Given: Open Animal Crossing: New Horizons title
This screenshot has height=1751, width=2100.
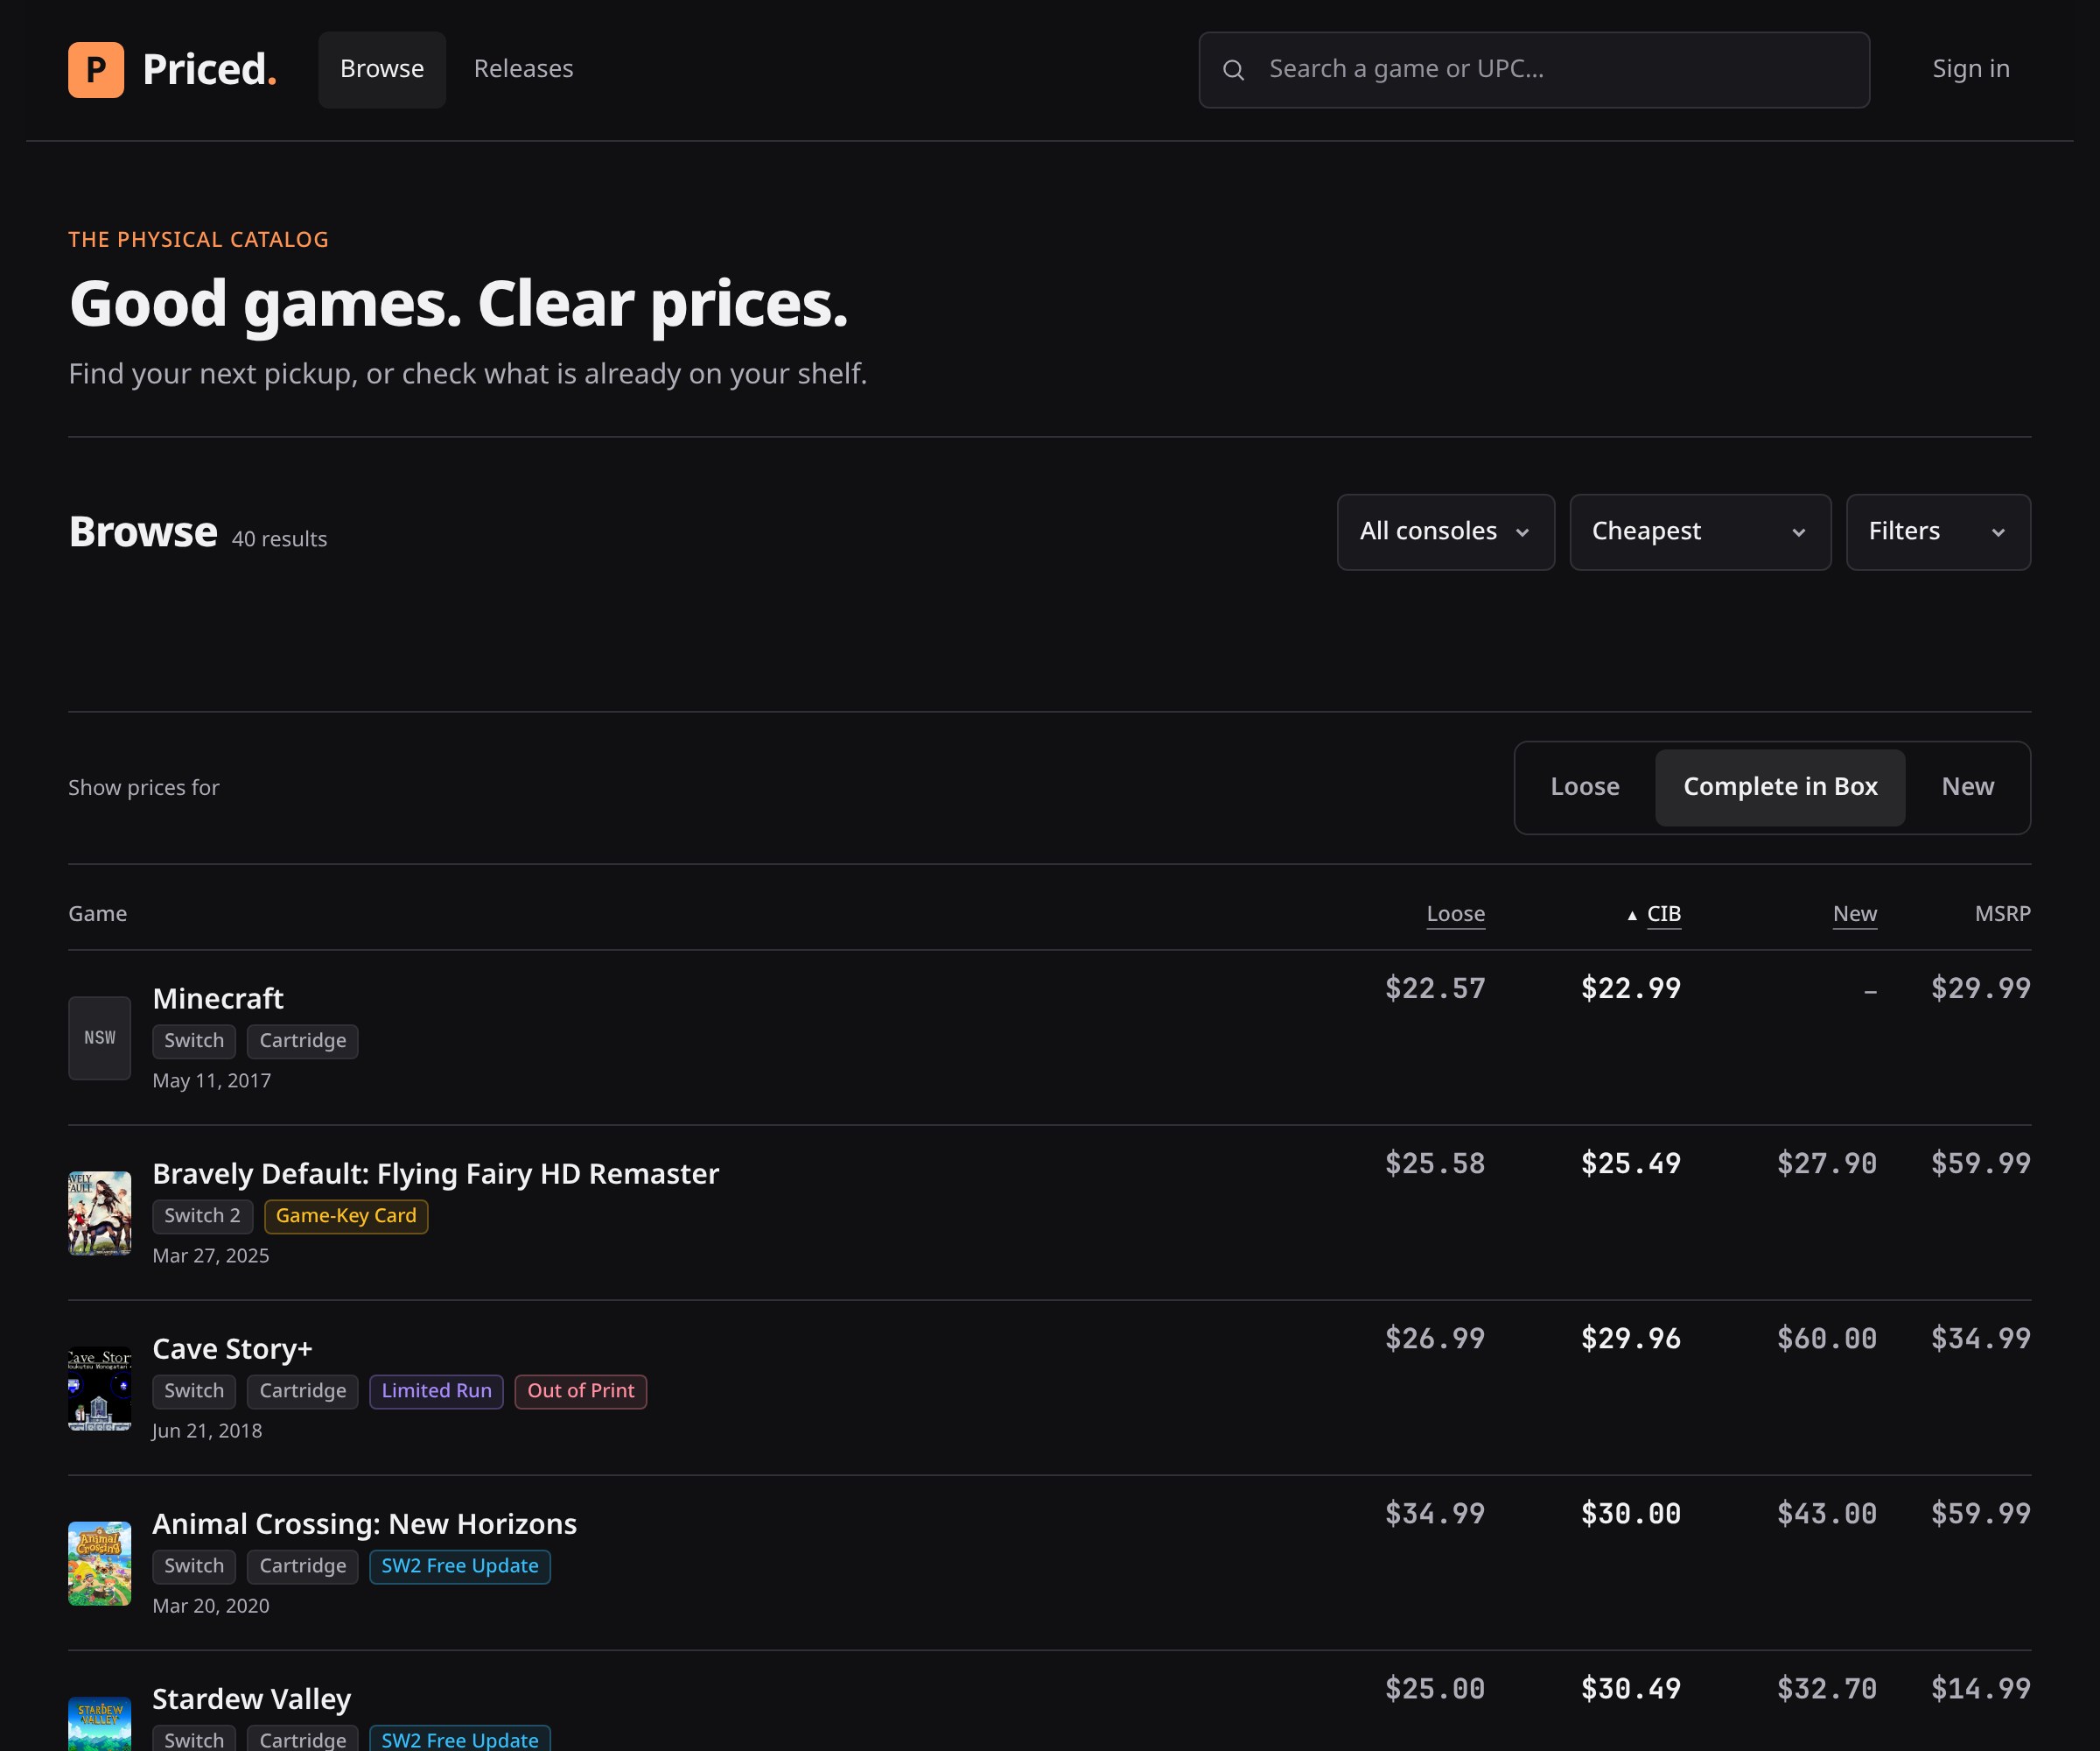Looking at the screenshot, I should point(364,1524).
